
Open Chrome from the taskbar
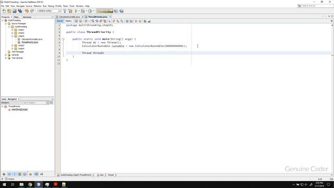(x=30, y=184)
